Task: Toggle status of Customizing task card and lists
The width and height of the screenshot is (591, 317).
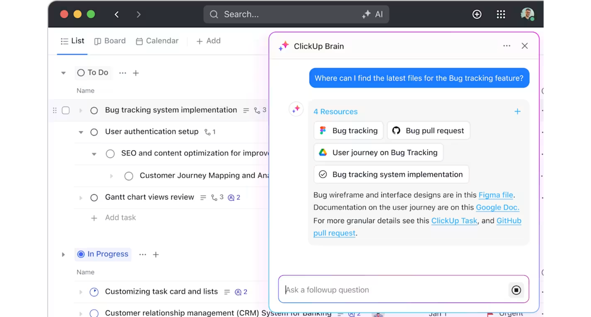Action: (94, 292)
